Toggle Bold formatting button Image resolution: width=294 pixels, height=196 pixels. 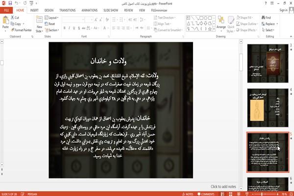65,28
